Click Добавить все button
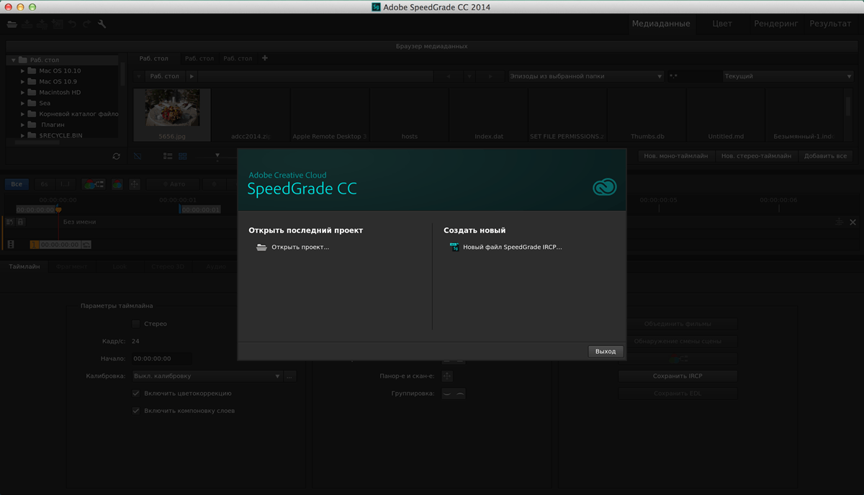Viewport: 864px width, 495px height. (825, 155)
